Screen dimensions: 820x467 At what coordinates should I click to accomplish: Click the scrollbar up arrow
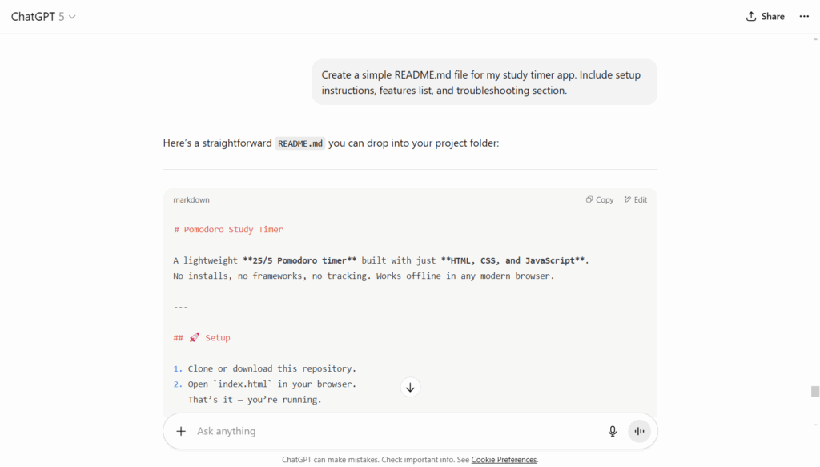coord(814,39)
